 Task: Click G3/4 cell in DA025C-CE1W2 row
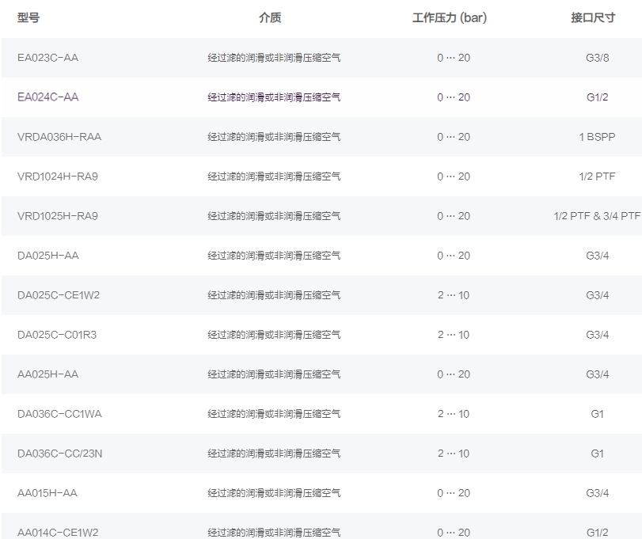[x=598, y=295]
